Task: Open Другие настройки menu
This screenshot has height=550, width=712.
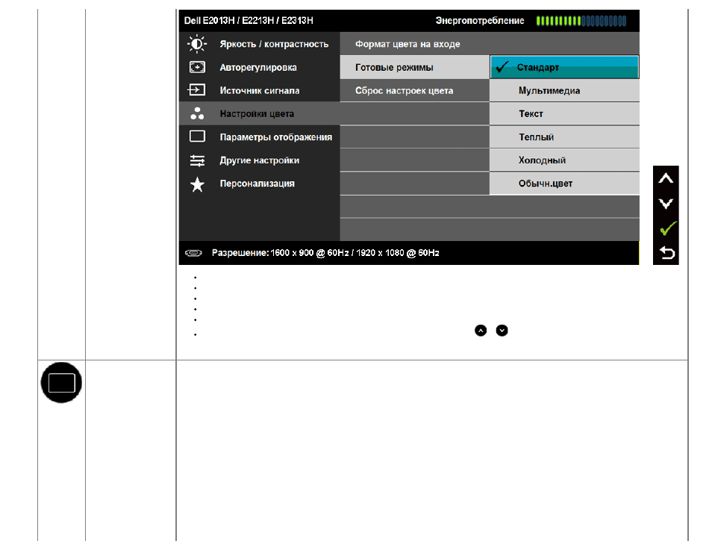Action: (259, 160)
